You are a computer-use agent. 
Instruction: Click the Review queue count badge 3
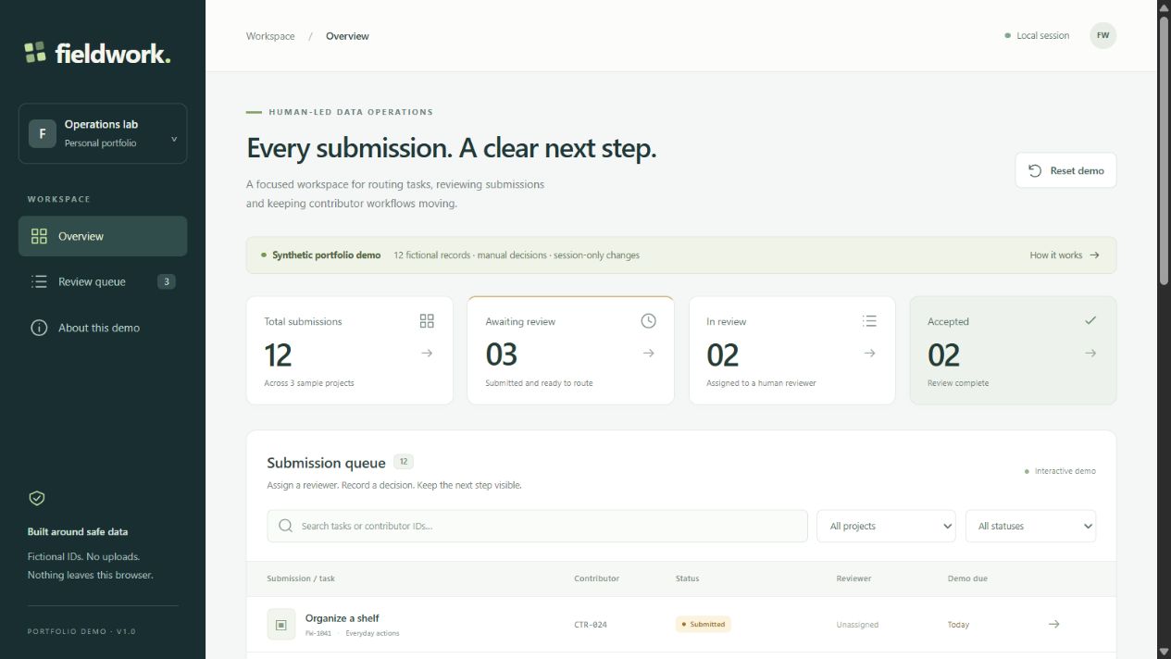tap(166, 281)
